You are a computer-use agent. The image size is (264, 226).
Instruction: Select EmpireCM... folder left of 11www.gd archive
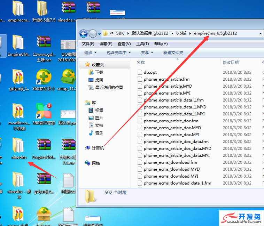[x=19, y=46]
